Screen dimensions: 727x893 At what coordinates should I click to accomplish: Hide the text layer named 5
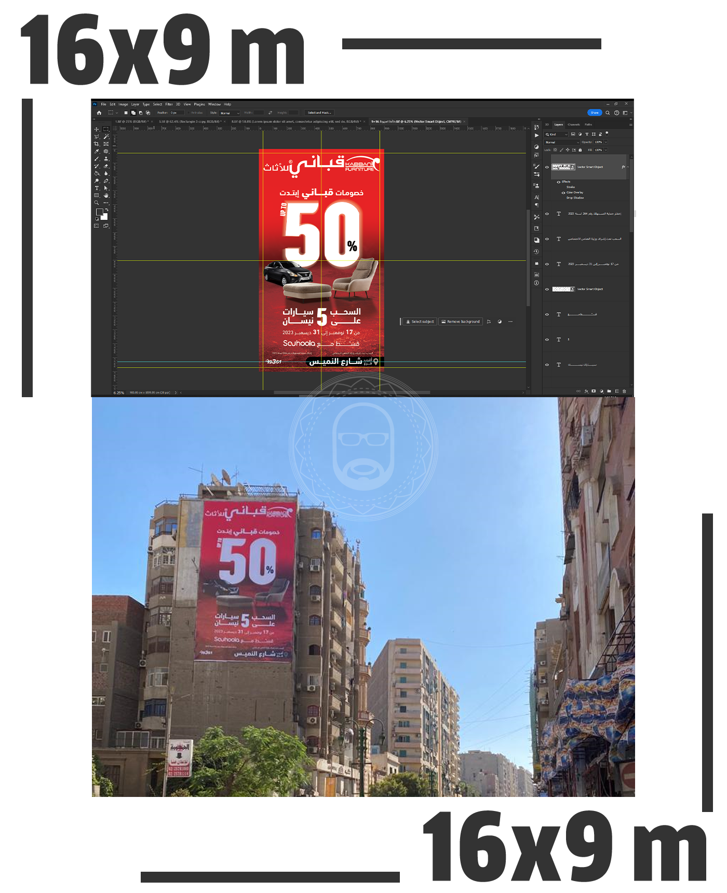547,340
